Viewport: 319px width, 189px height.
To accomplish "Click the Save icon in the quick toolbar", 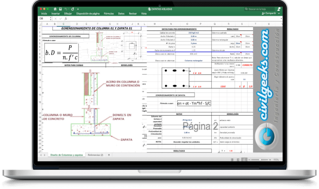I will tap(61, 9).
